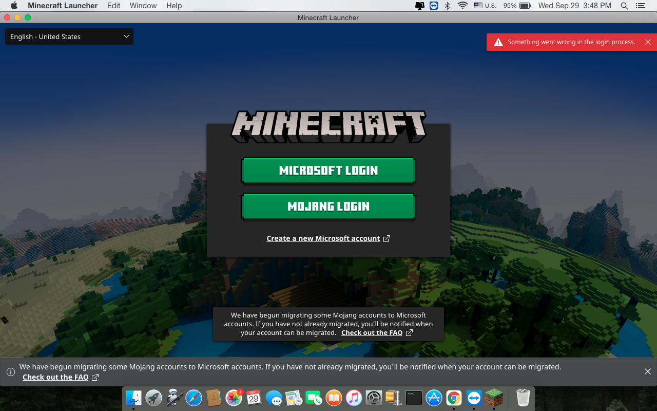This screenshot has height=411, width=657.
Task: Click the TeamViewer menu bar icon
Action: point(434,6)
